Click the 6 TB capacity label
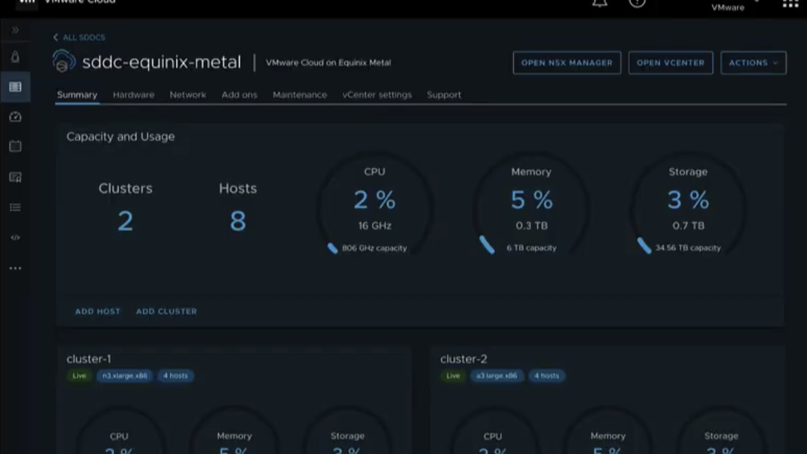Screen dimensions: 807x454 coord(531,248)
